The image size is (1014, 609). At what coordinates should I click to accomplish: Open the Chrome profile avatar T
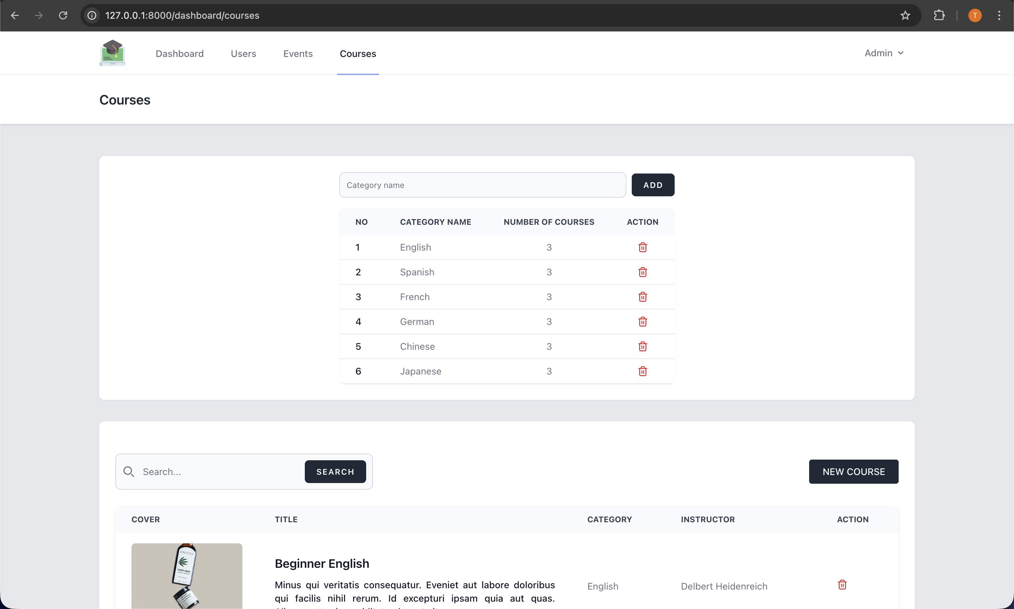pyautogui.click(x=974, y=16)
